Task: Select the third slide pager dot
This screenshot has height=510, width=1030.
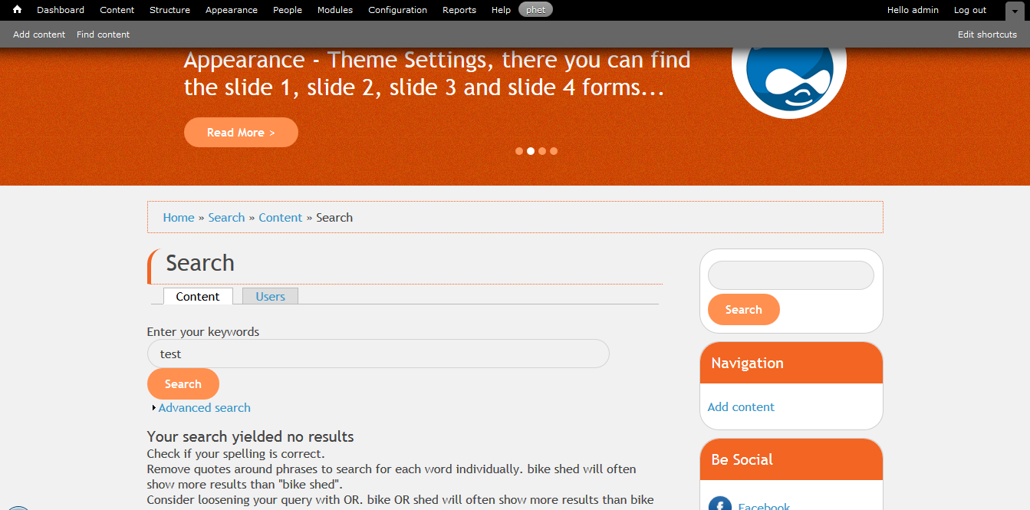Action: pos(542,151)
